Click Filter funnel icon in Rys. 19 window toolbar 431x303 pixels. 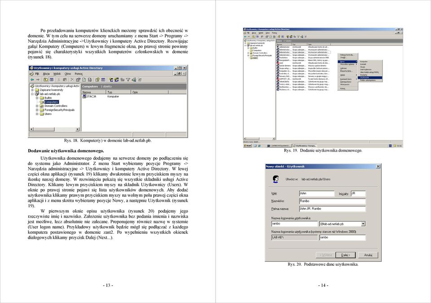298,36
